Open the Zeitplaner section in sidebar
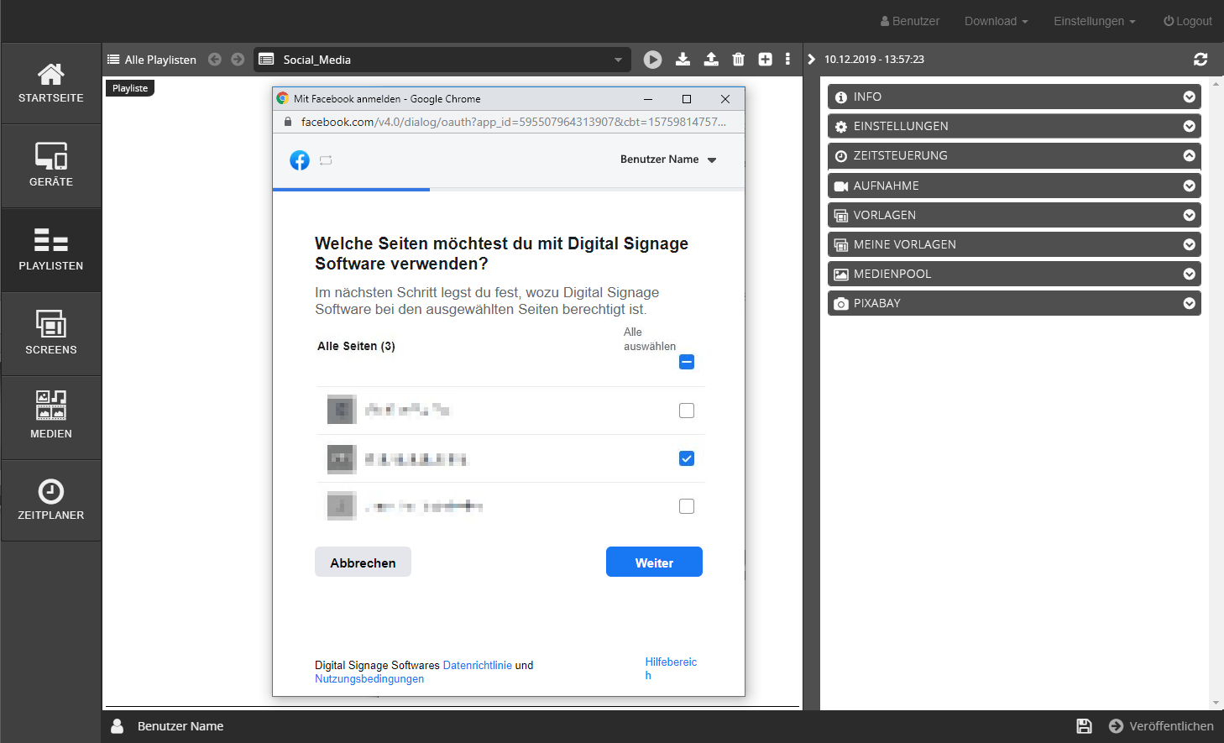Viewport: 1224px width, 743px height. 51,500
